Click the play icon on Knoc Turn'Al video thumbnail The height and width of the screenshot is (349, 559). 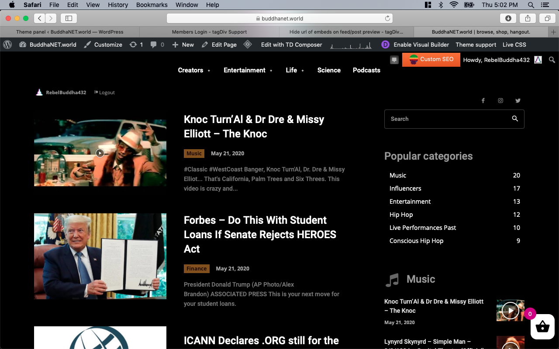click(x=100, y=153)
